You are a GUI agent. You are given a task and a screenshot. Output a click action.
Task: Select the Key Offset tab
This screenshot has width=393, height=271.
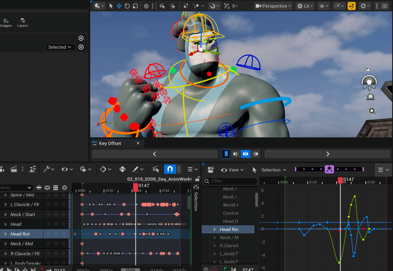tap(110, 143)
